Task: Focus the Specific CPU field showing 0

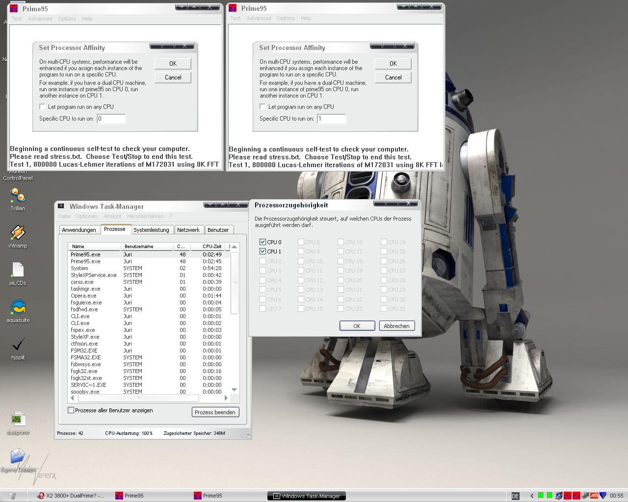Action: pos(111,119)
